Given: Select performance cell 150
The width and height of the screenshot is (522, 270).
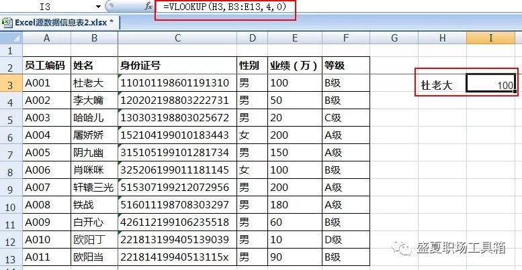Looking at the screenshot, I should pos(295,153).
